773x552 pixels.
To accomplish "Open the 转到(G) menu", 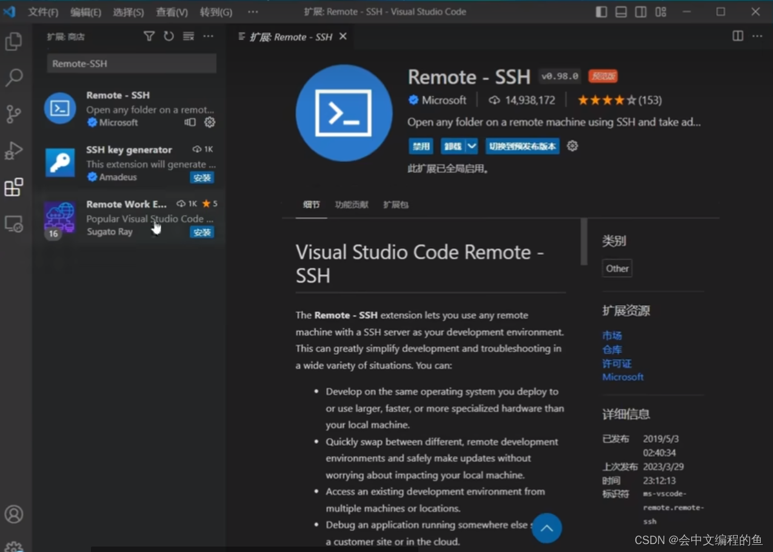I will click(x=216, y=12).
